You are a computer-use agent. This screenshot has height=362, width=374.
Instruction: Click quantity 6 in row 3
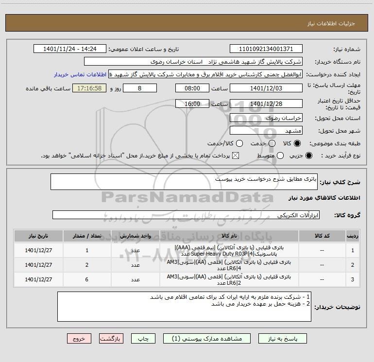[x=87, y=279]
